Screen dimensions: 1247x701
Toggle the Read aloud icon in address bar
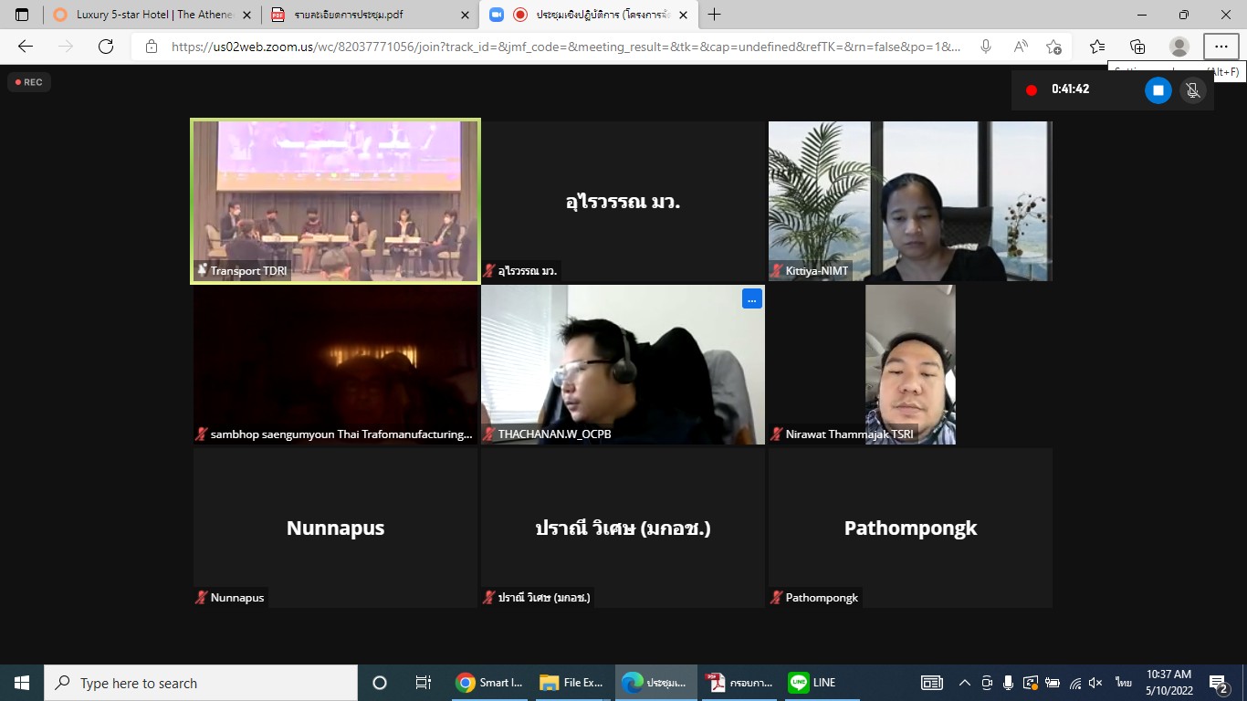pos(1020,47)
